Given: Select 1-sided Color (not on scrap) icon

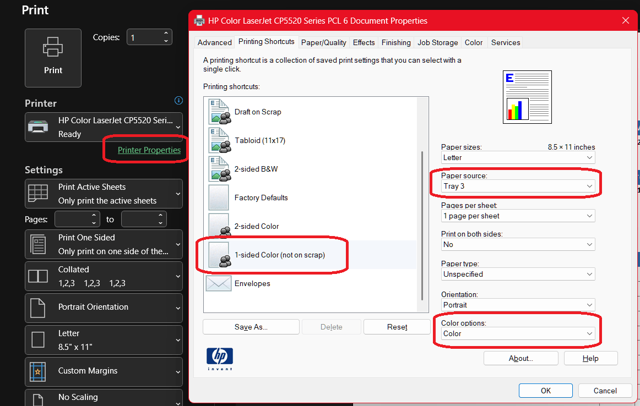Looking at the screenshot, I should (220, 255).
